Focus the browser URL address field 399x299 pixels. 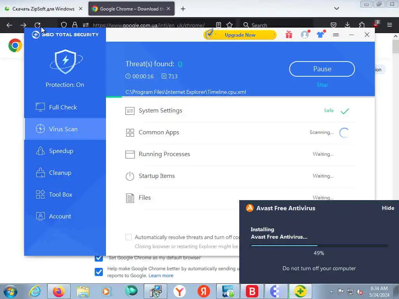coord(149,25)
